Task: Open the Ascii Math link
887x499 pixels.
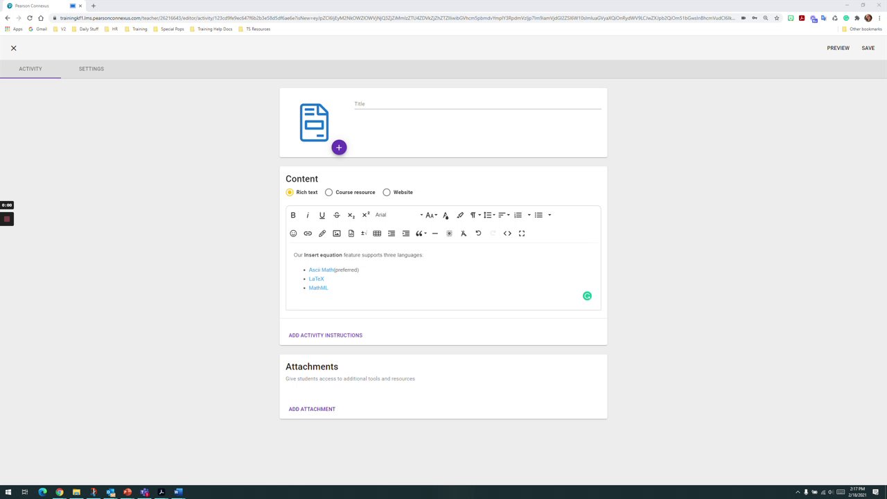Action: click(x=322, y=270)
